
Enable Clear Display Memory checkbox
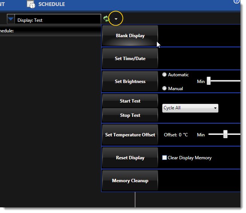[x=164, y=158]
